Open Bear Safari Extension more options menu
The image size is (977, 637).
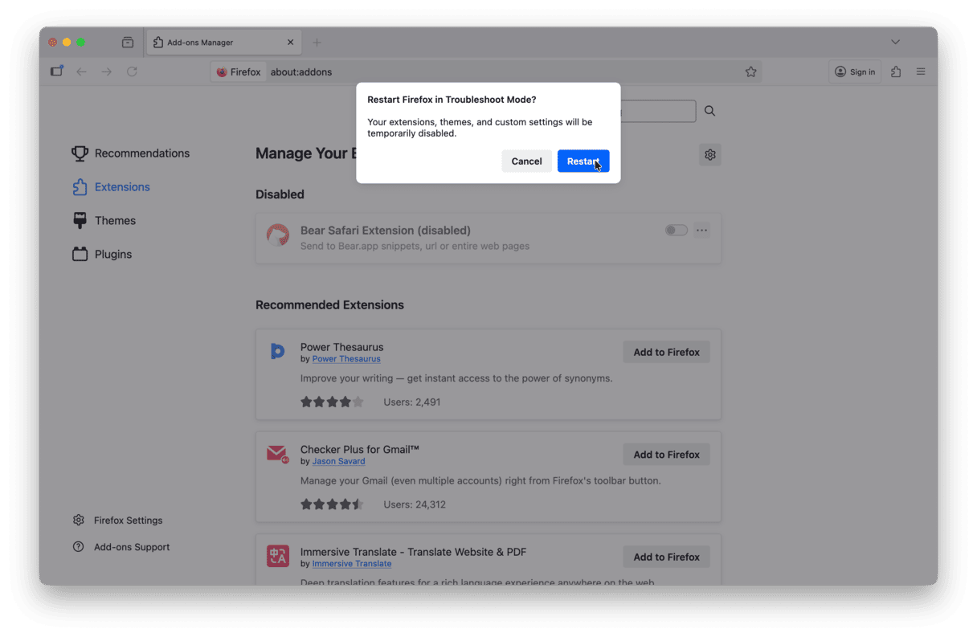[x=702, y=231]
